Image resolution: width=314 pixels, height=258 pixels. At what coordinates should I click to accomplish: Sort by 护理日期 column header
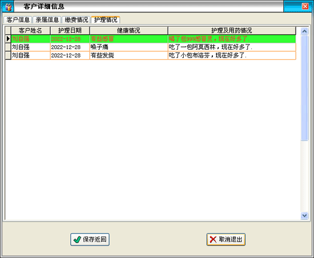(x=70, y=31)
